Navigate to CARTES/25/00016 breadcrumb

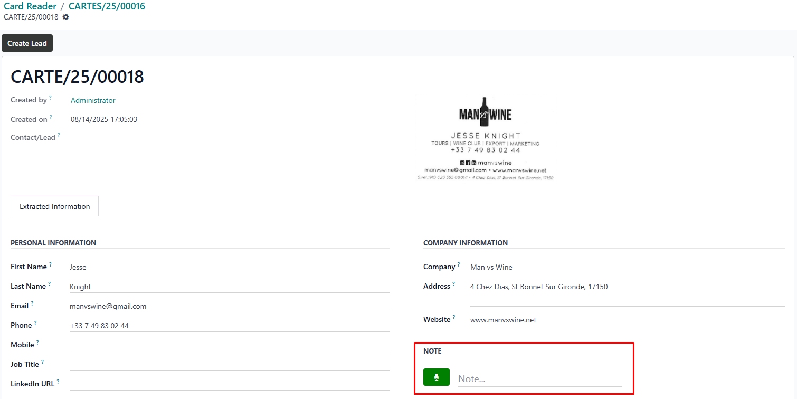click(107, 6)
